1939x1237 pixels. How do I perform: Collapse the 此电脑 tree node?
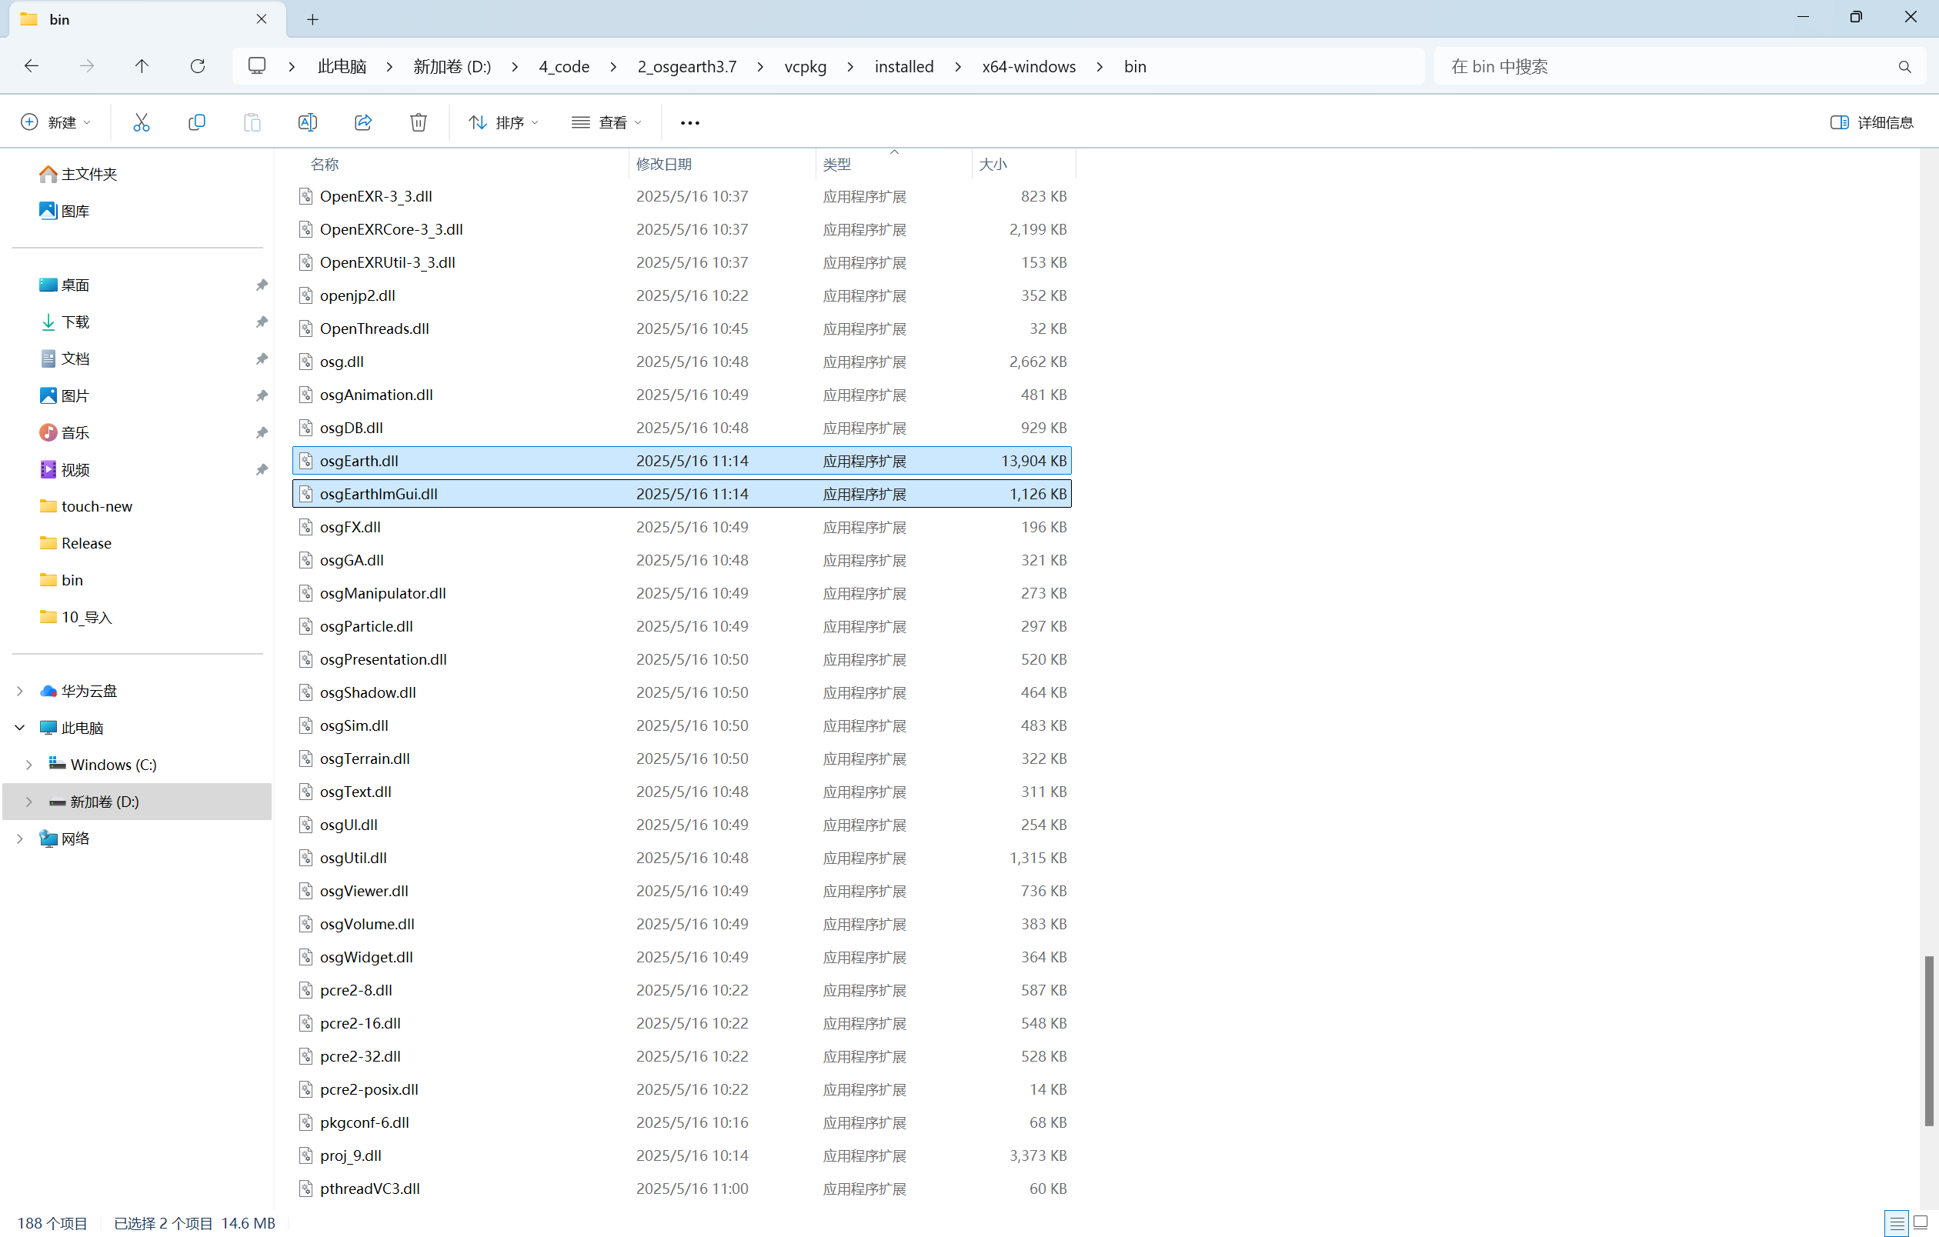18,727
